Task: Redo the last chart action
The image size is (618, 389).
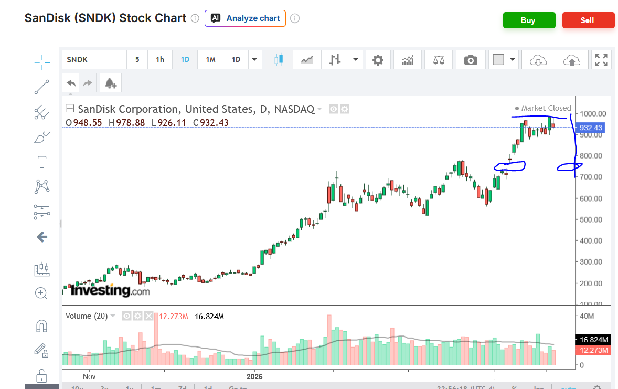Action: tap(88, 83)
